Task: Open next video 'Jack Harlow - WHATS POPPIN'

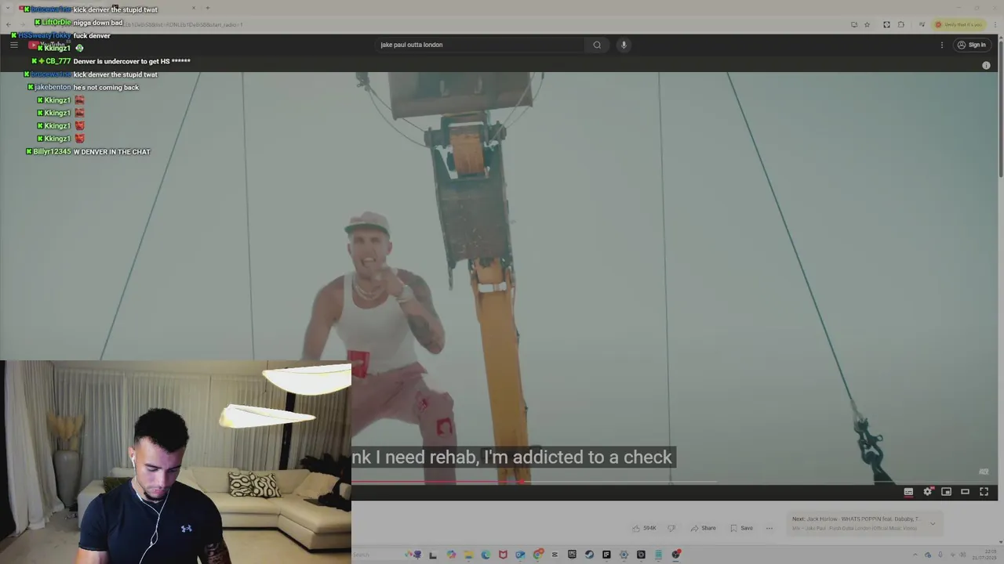Action: (855, 519)
